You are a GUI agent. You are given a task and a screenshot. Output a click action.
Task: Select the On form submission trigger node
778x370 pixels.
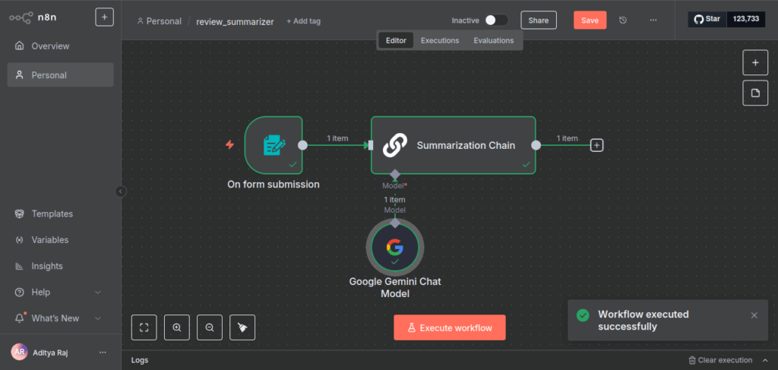coord(274,145)
